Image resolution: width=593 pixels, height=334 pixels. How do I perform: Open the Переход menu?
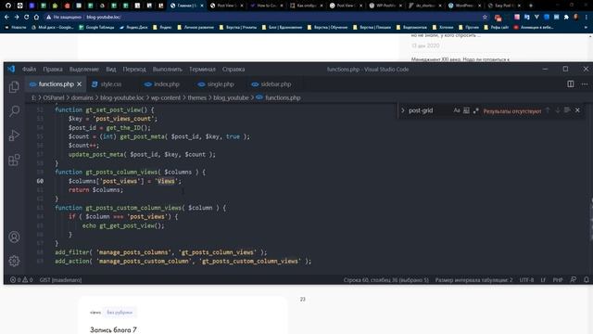pyautogui.click(x=134, y=70)
